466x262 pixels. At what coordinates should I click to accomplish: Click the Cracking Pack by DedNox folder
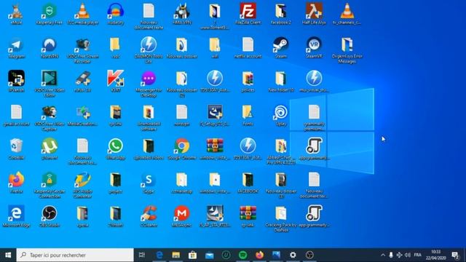click(x=281, y=218)
